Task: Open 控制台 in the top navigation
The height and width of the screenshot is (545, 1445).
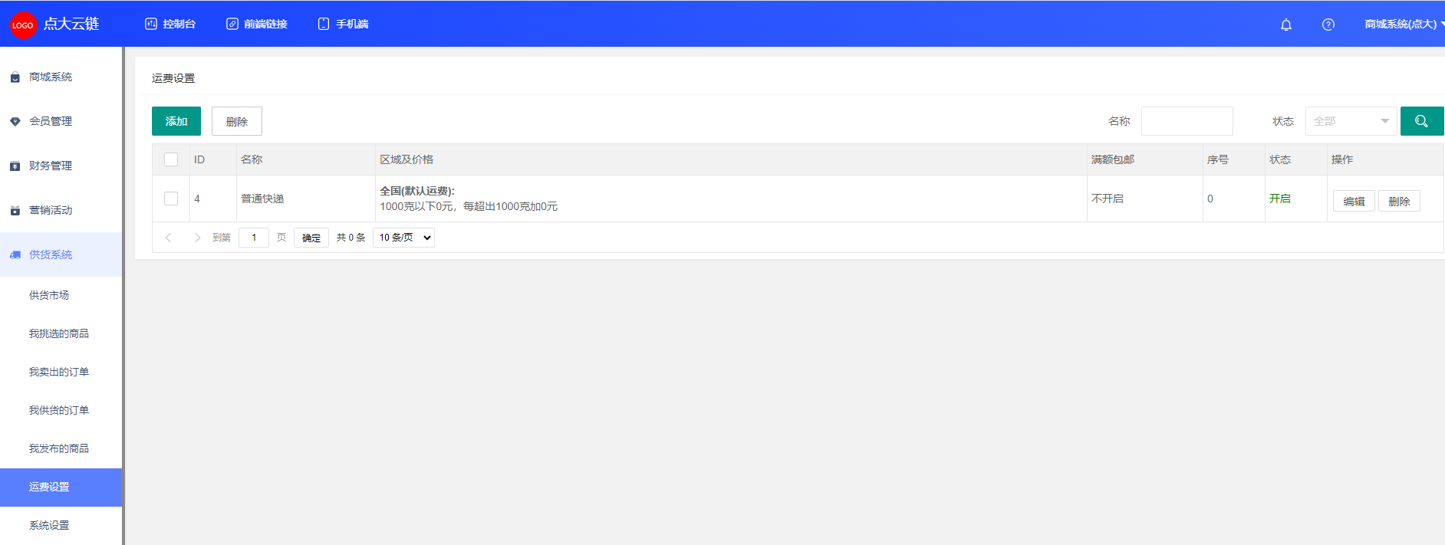Action: point(170,25)
